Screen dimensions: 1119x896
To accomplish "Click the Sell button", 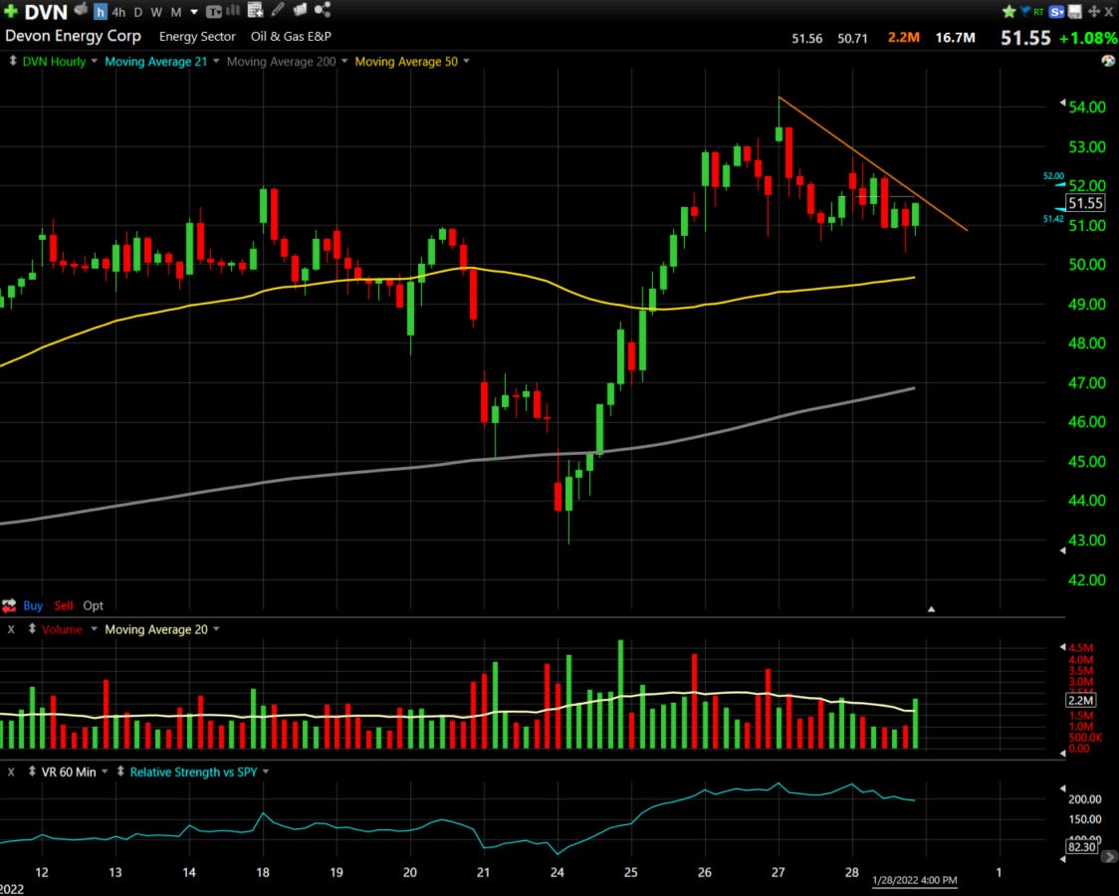I will click(x=64, y=605).
